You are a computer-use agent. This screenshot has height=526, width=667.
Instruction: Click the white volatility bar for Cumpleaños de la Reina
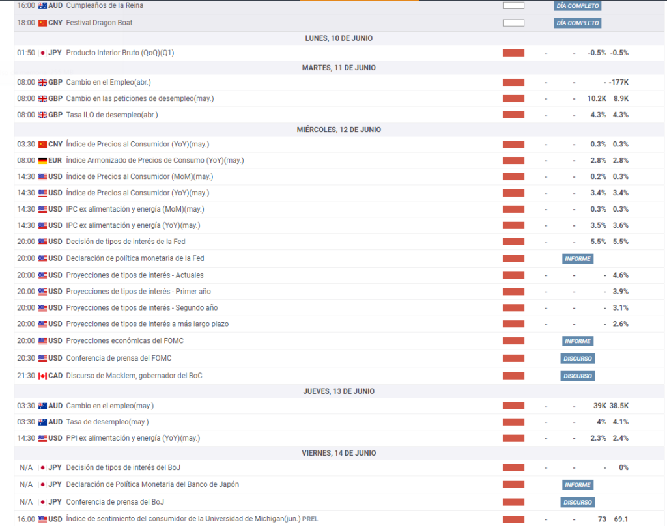click(x=513, y=5)
